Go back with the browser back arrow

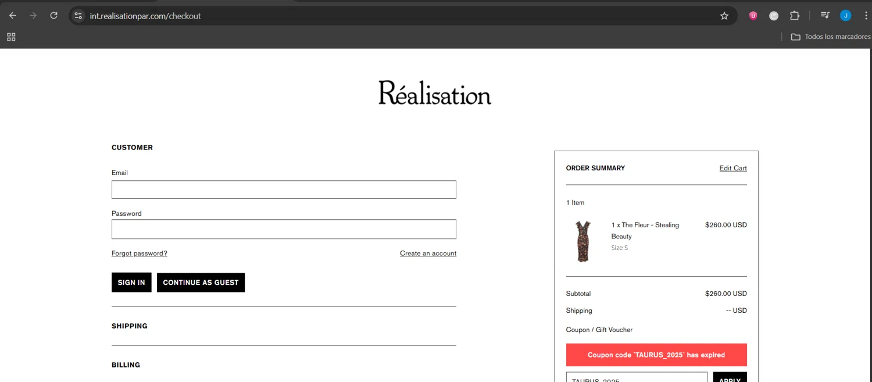(x=13, y=16)
